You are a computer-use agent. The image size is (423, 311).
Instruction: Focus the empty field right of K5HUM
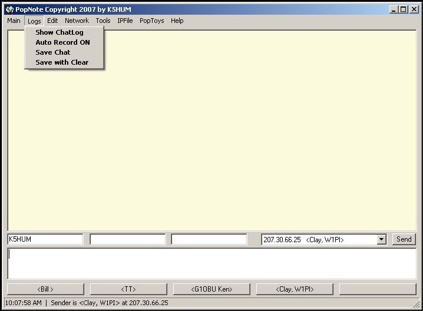coord(128,239)
